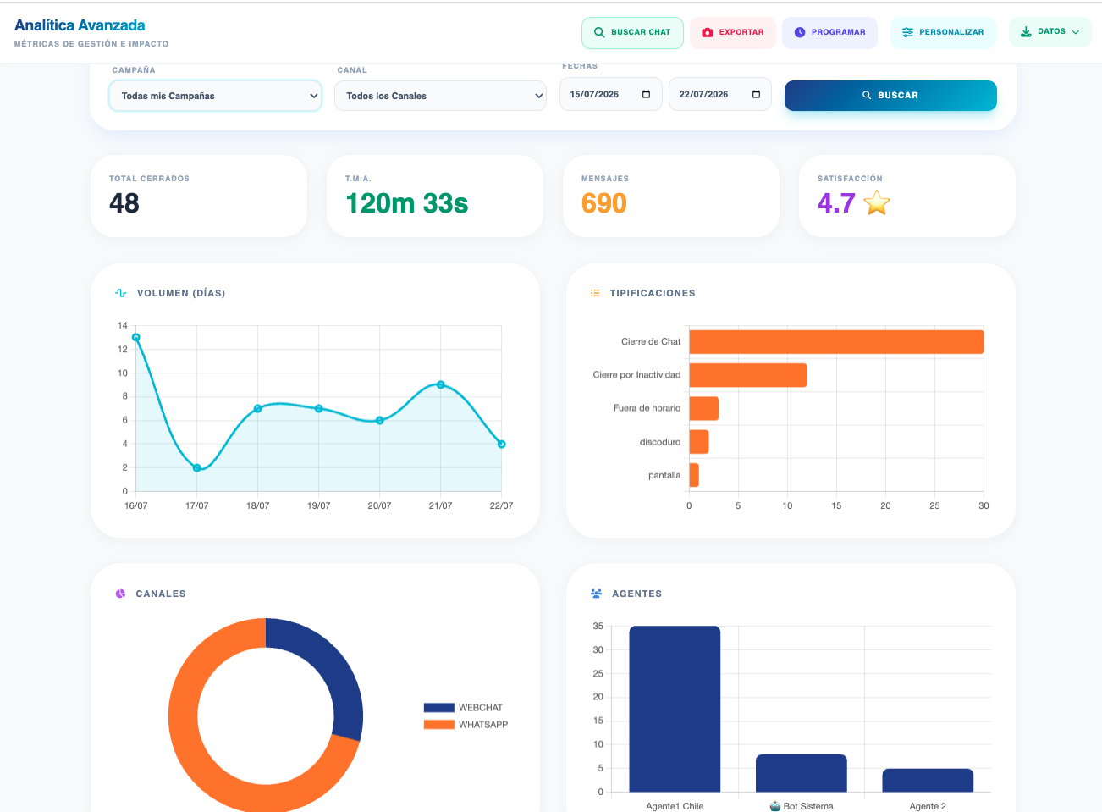Click the end date field 22/07/2026
The width and height of the screenshot is (1102, 812).
(x=719, y=94)
